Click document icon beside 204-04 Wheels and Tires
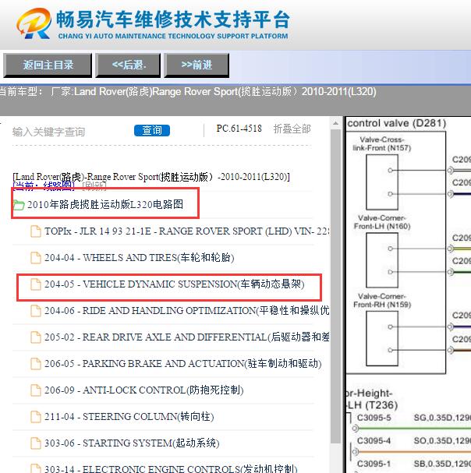 point(36,258)
